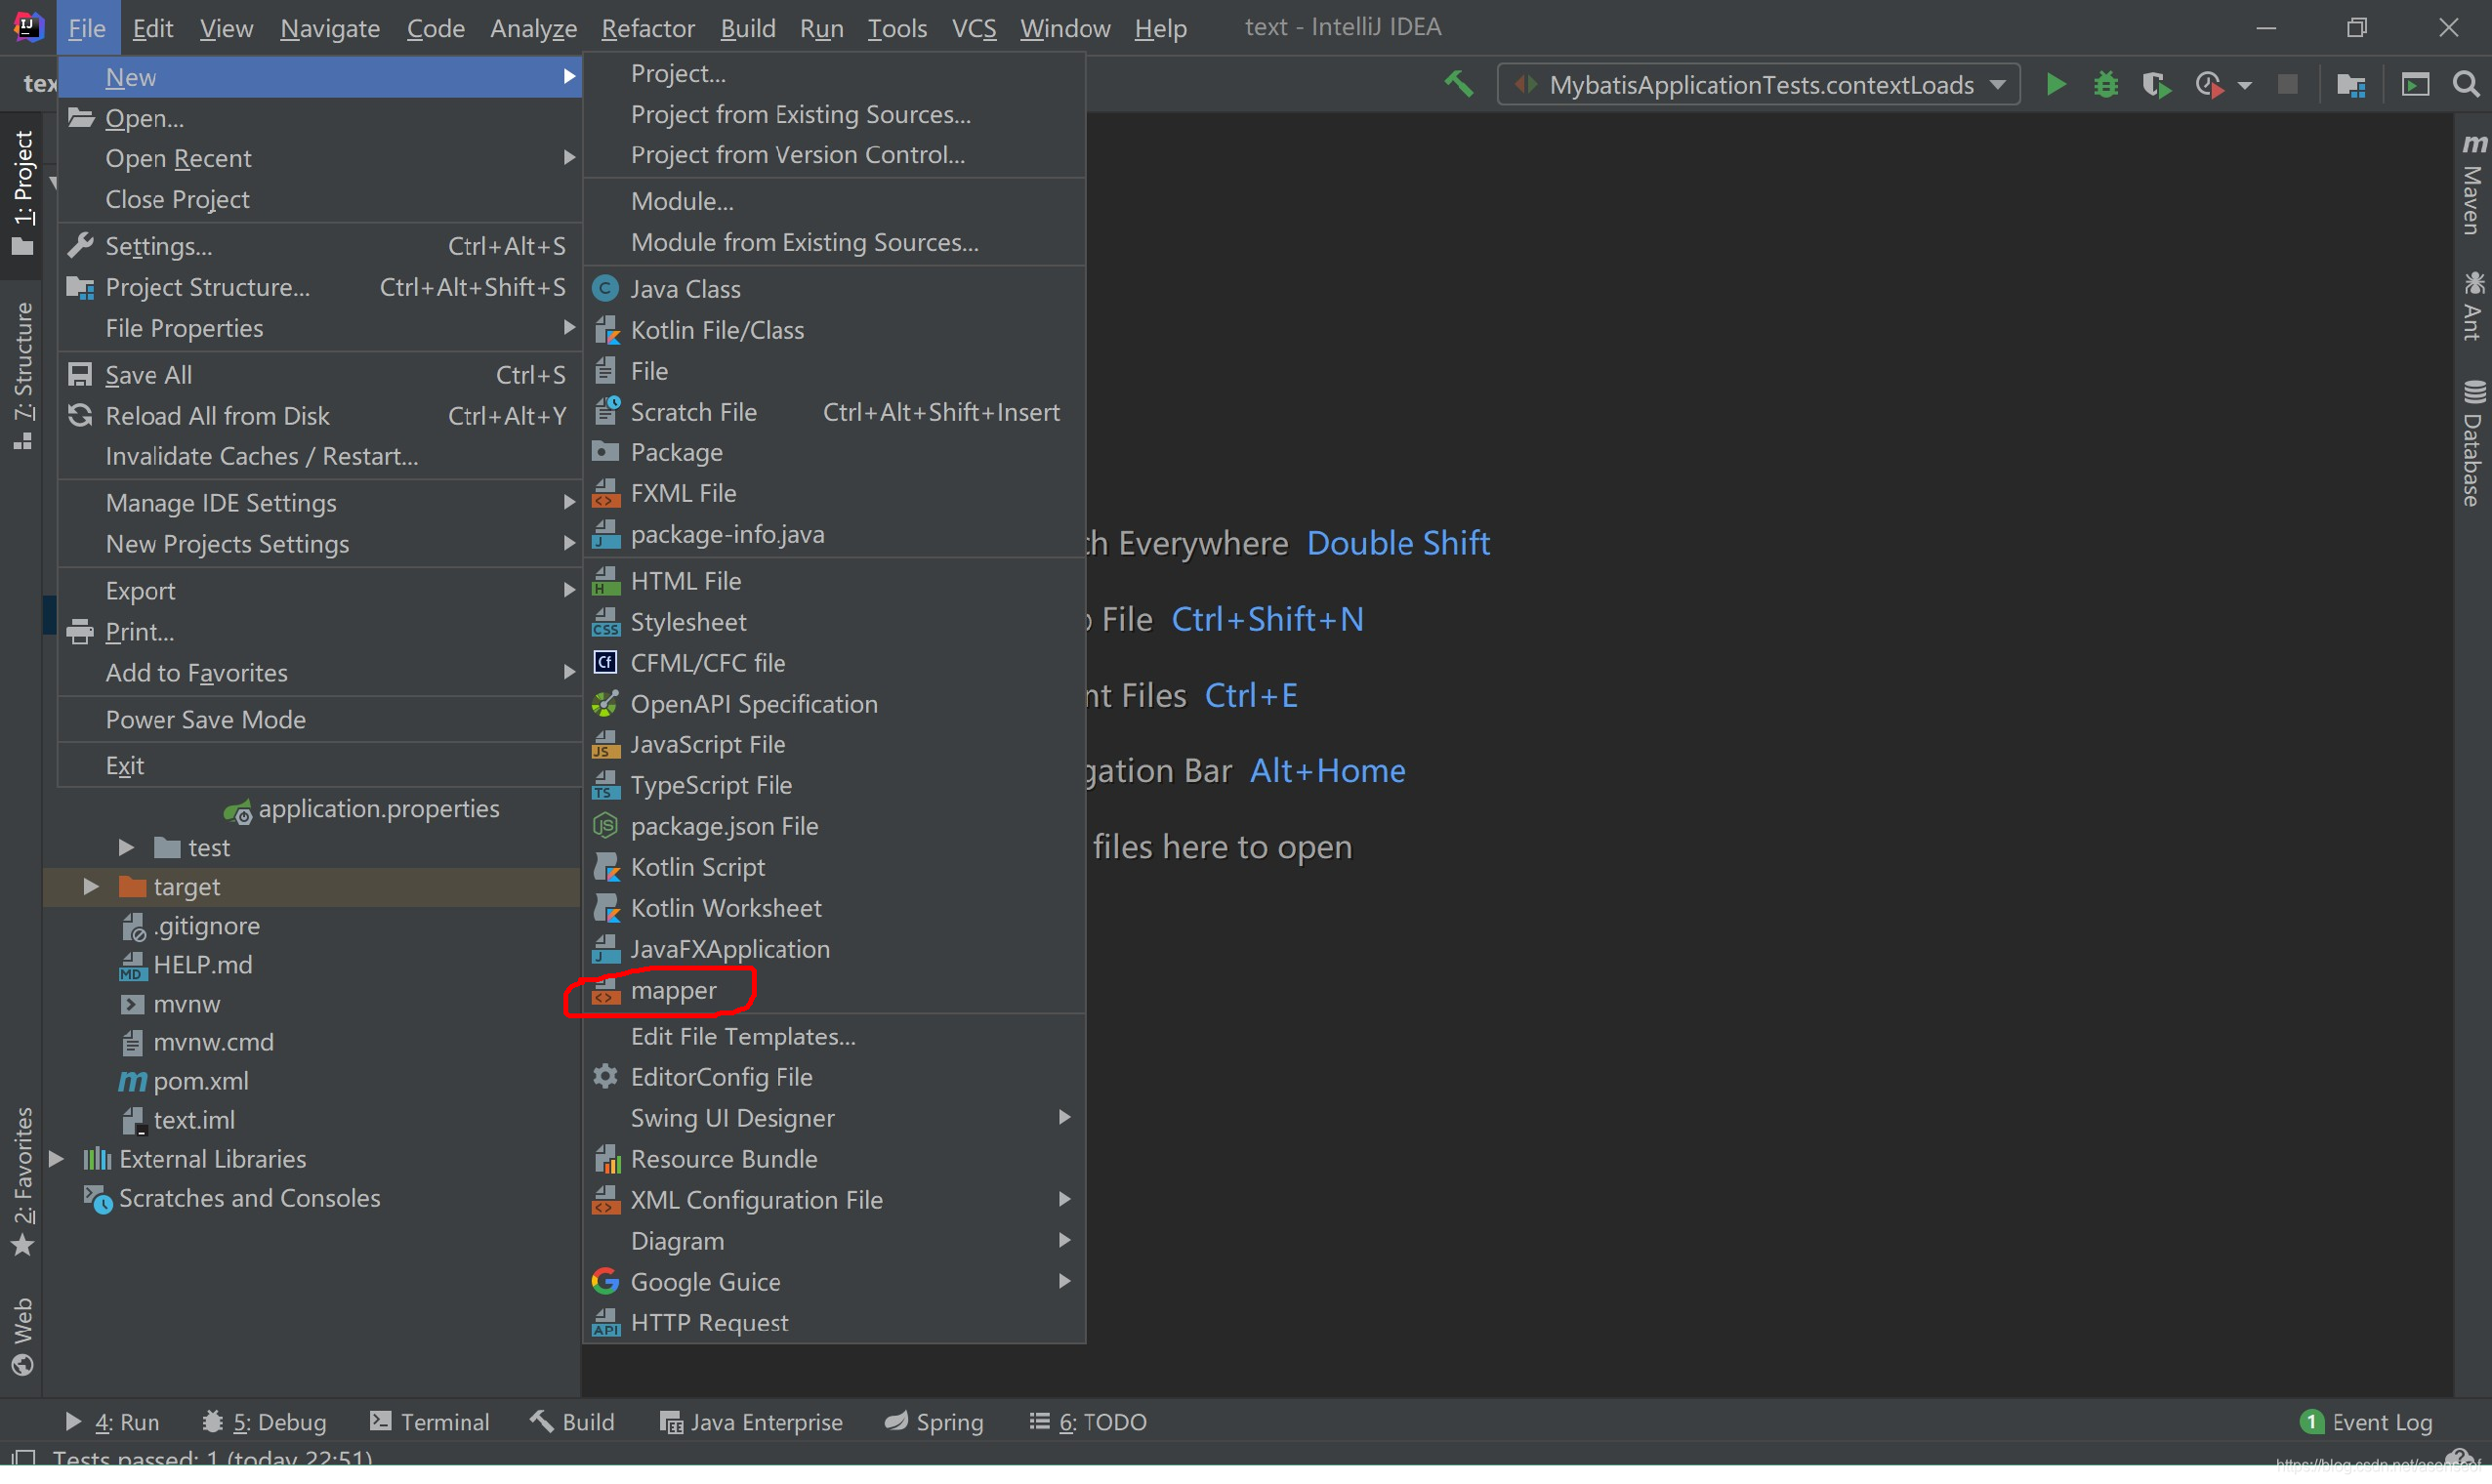Click Save All menu entry
Viewport: 2492px width, 1484px height.
point(320,375)
